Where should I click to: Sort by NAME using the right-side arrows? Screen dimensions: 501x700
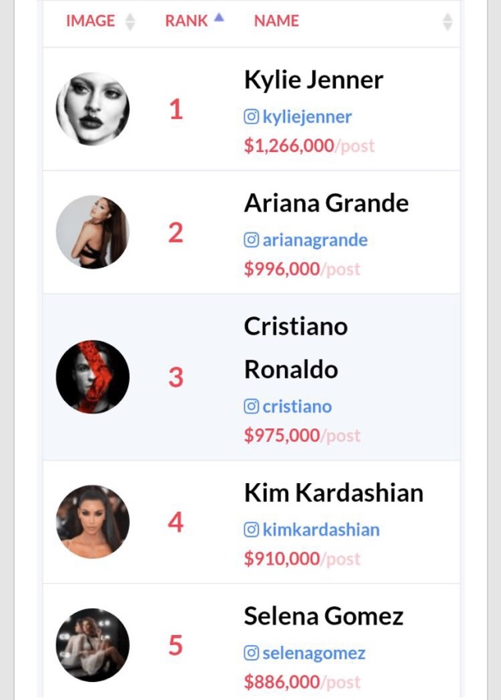[x=448, y=21]
